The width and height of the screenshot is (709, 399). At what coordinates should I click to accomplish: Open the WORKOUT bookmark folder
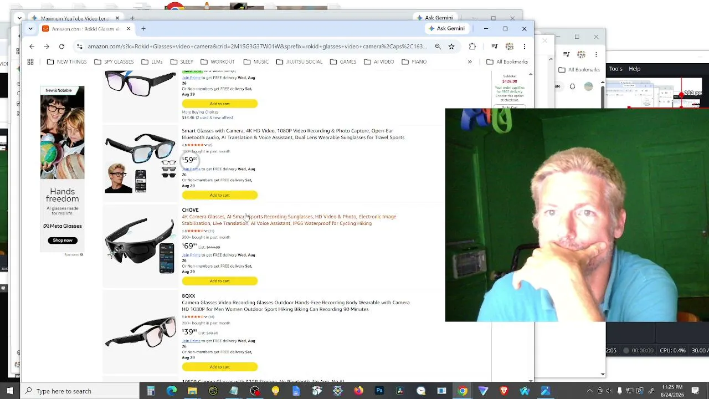[x=218, y=62]
